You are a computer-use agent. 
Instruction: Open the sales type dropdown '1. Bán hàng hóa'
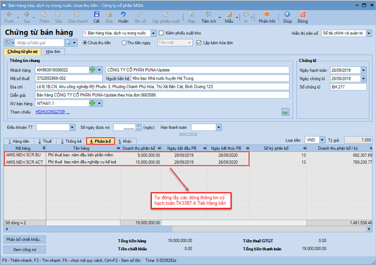[x=153, y=33]
